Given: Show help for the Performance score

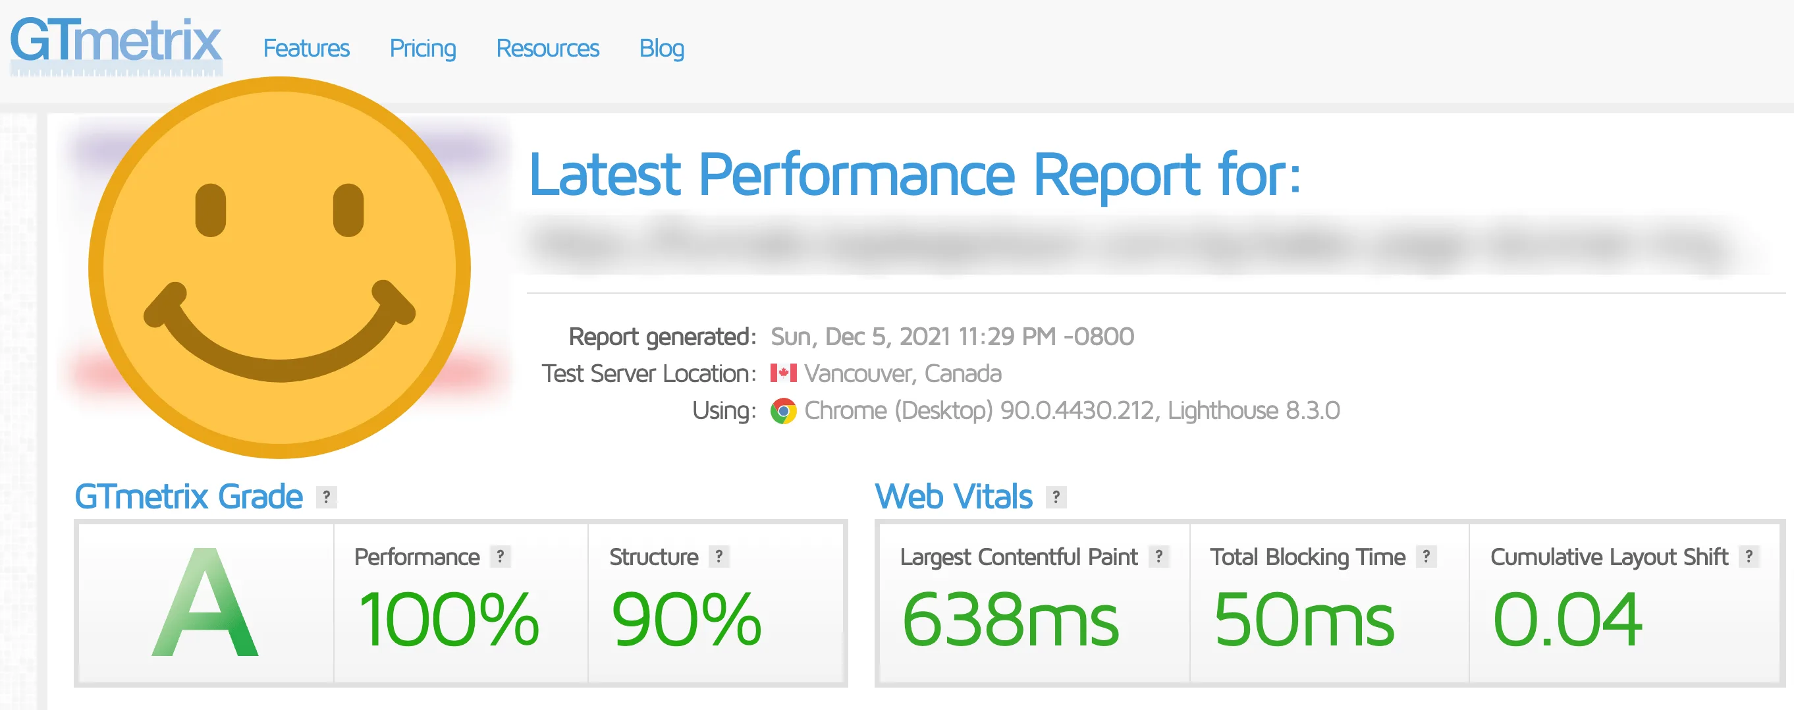Looking at the screenshot, I should pyautogui.click(x=500, y=556).
